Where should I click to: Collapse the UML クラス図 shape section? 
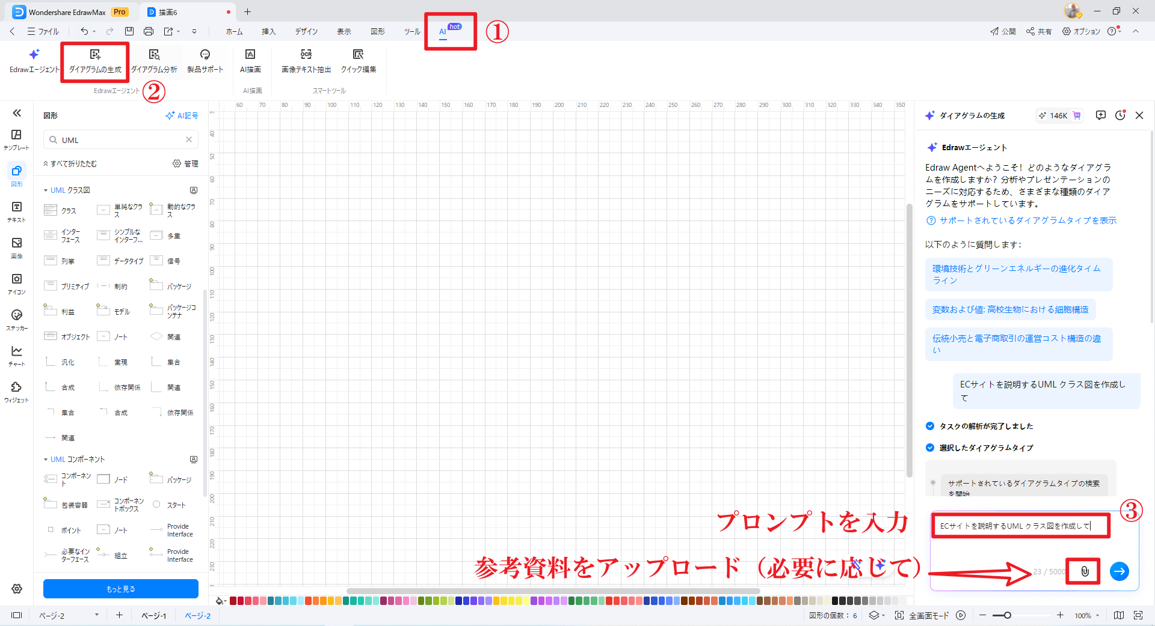(x=46, y=190)
